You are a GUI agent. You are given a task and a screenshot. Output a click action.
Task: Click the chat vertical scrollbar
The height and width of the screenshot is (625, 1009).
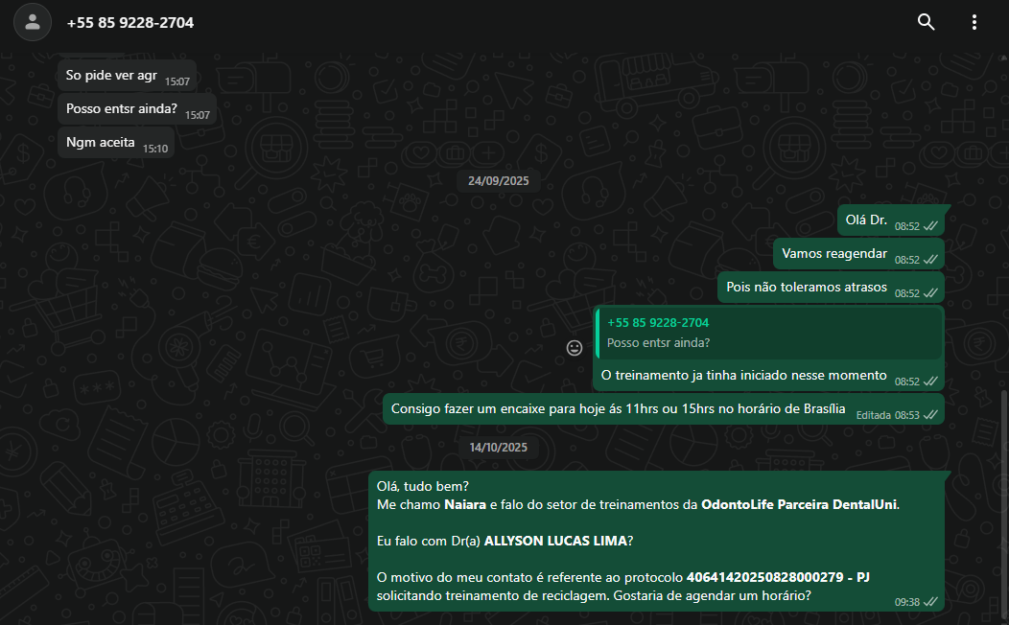pos(1005,506)
